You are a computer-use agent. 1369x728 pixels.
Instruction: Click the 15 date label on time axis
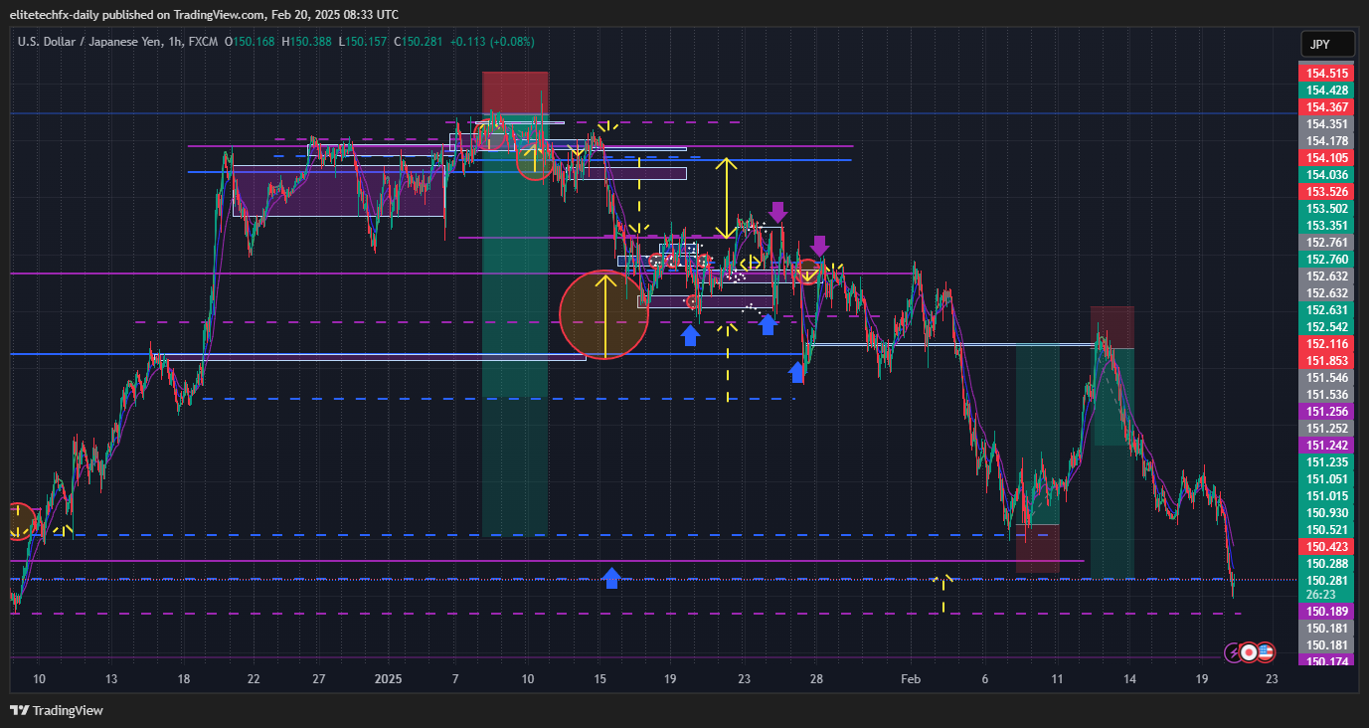point(599,679)
